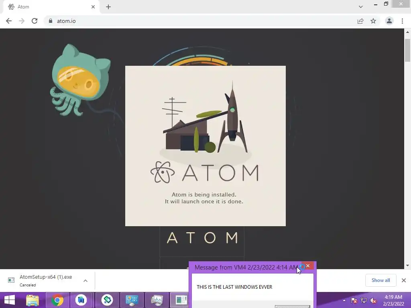Open File Explorer from taskbar
411x308 pixels.
(x=33, y=300)
